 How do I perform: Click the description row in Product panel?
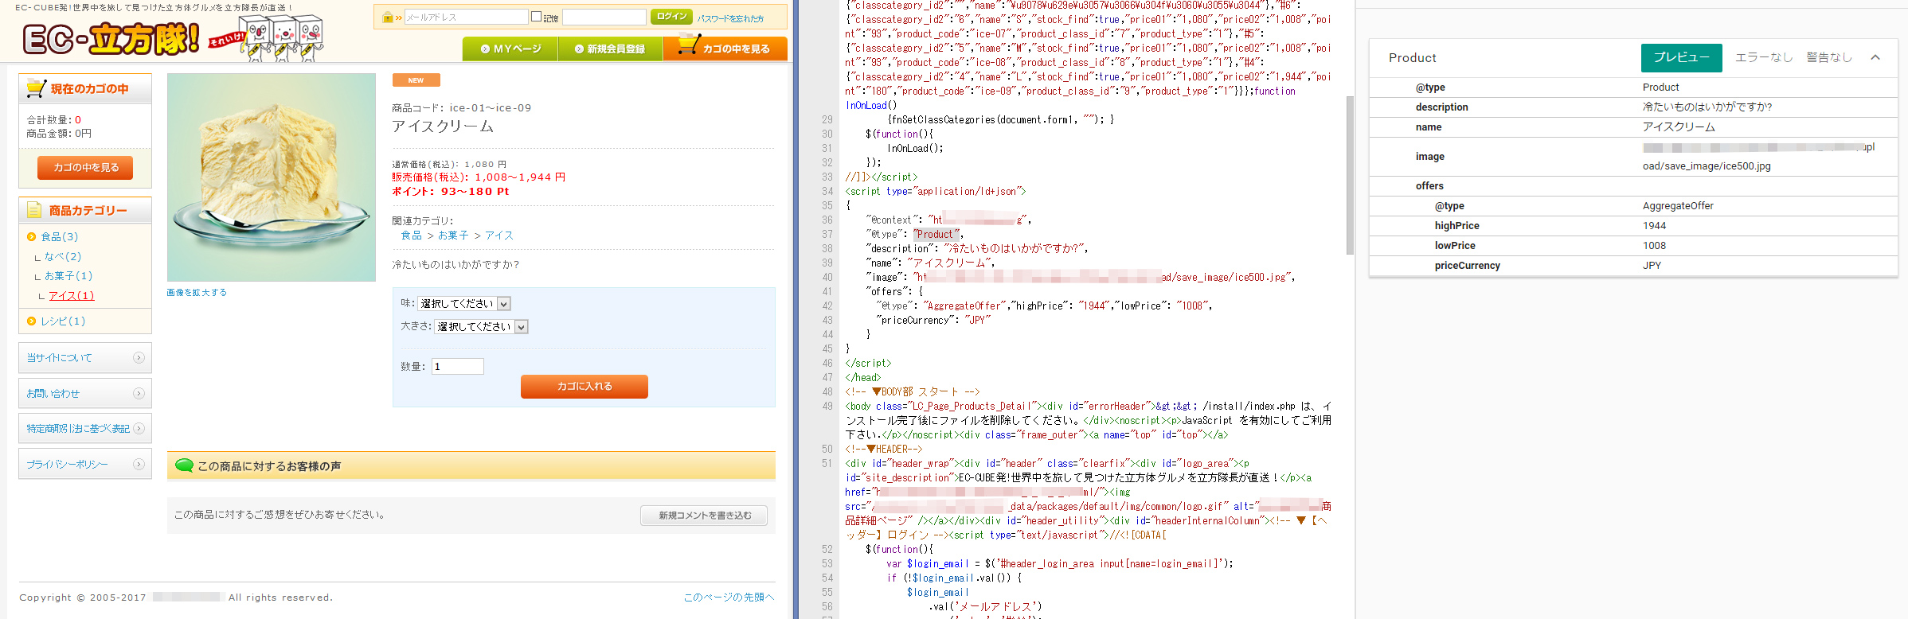coord(1633,107)
